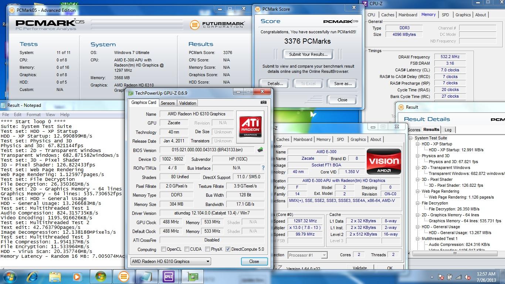Collapse the System Test Suite tree node
The height and width of the screenshot is (284, 505).
tap(411, 138)
